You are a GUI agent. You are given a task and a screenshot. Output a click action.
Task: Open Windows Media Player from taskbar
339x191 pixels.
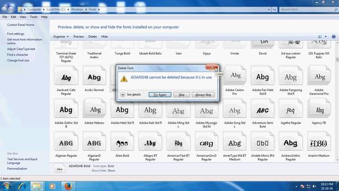[x=52, y=186]
